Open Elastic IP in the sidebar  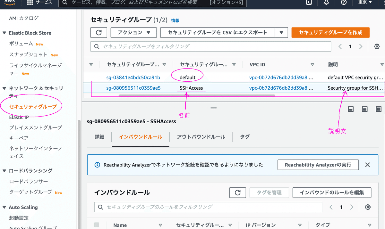point(19,117)
